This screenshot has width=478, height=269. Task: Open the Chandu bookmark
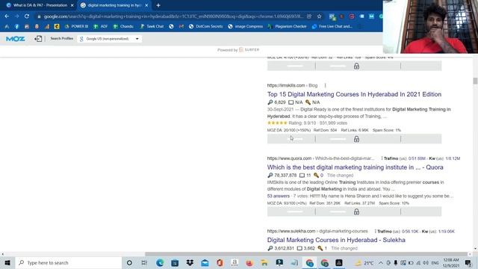coord(123,27)
